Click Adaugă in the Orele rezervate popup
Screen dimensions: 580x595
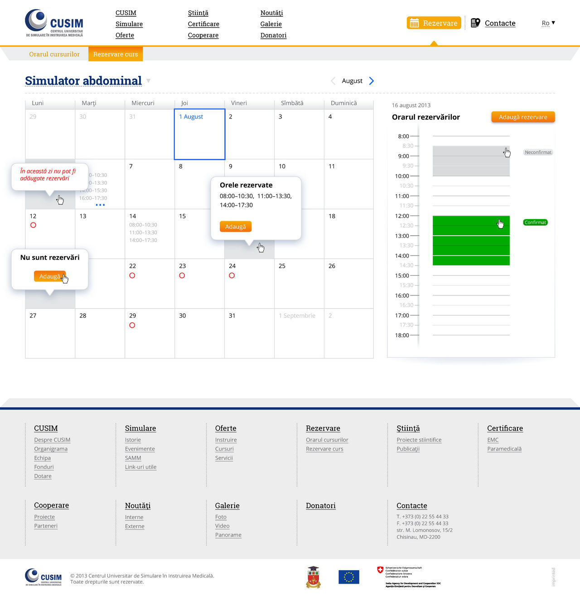click(235, 226)
